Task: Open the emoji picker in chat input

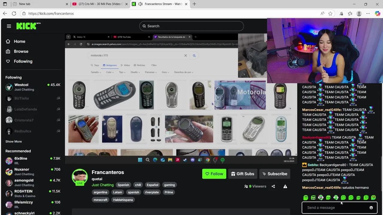Action: click(371, 208)
